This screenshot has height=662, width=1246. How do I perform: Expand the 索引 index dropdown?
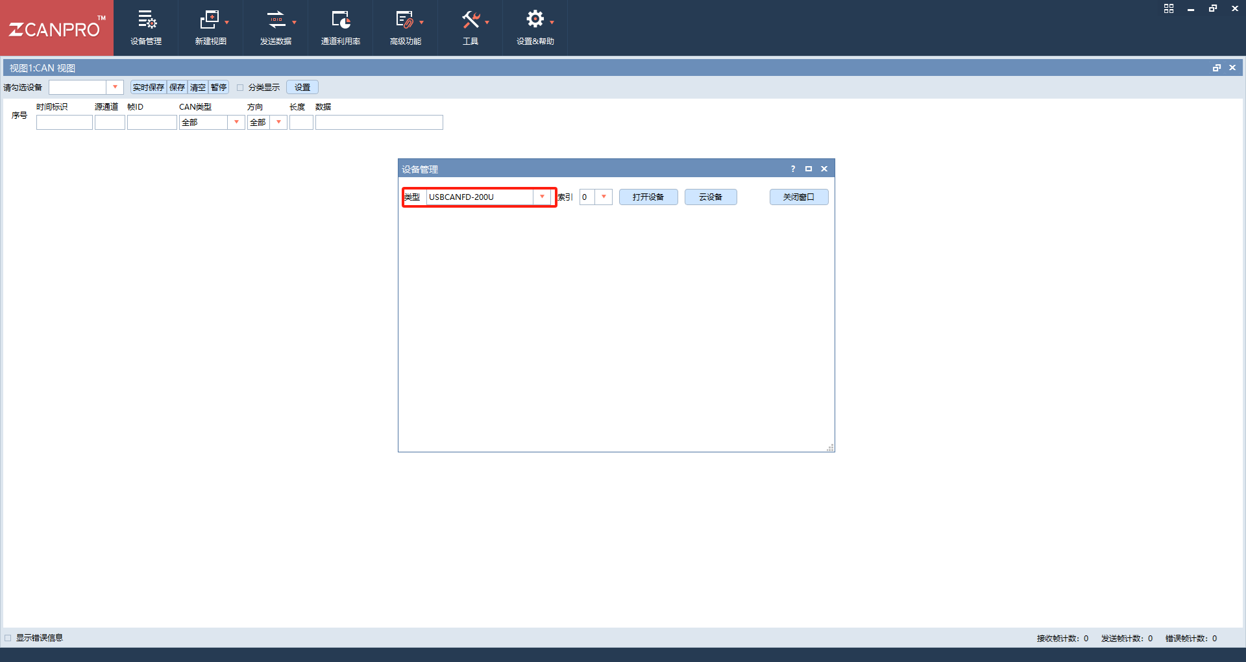coord(604,197)
